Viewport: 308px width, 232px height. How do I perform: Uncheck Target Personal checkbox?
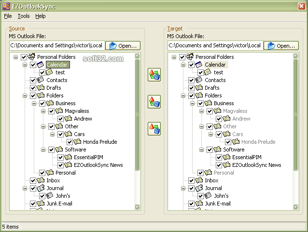coord(200,173)
